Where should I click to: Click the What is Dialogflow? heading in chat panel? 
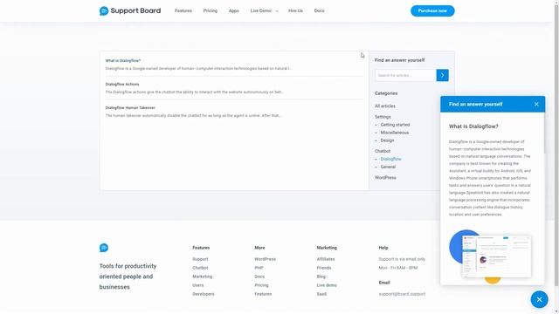click(473, 126)
